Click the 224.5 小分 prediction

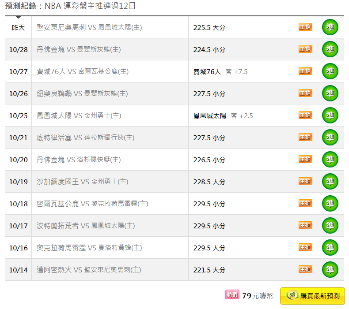click(209, 49)
